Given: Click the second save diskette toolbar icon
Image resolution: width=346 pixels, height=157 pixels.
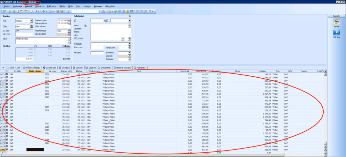Looking at the screenshot, I should pos(62,11).
